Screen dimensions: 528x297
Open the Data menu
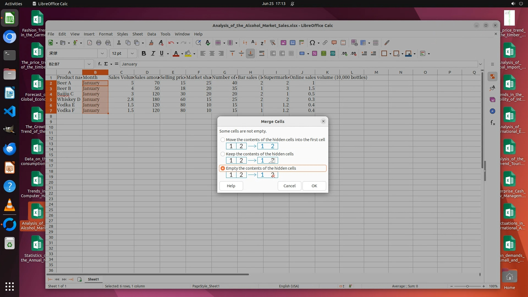152,34
